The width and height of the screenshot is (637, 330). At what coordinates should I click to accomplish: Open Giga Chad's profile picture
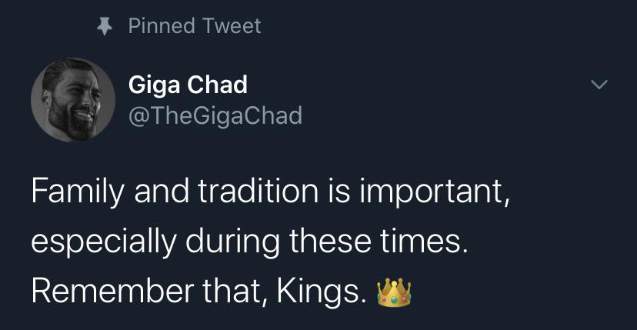[x=68, y=101]
